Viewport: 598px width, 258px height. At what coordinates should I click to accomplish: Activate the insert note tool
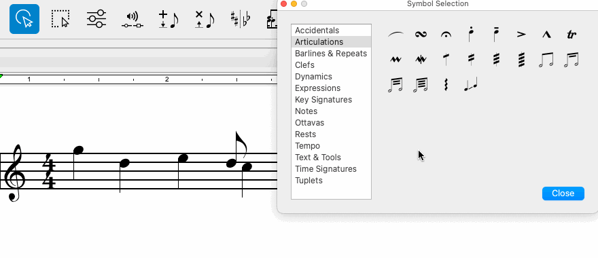coord(169,20)
